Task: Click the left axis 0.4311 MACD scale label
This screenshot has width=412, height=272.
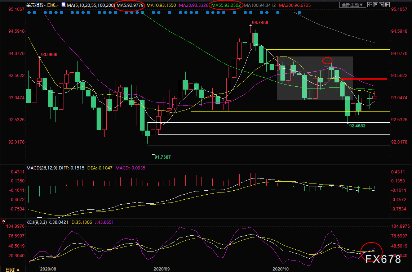Action: (x=18, y=172)
